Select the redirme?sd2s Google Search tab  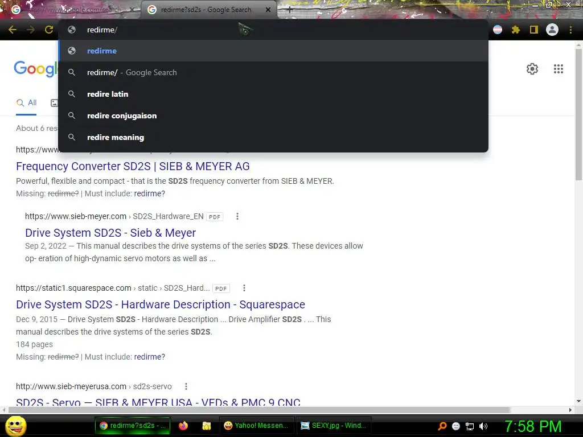click(208, 10)
